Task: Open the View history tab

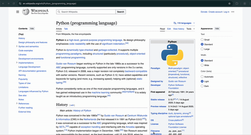Action: click(x=179, y=29)
